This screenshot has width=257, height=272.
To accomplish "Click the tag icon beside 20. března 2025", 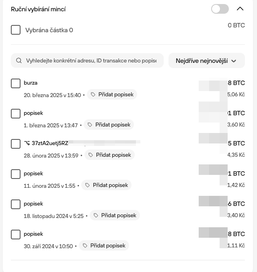I will click(x=93, y=95).
